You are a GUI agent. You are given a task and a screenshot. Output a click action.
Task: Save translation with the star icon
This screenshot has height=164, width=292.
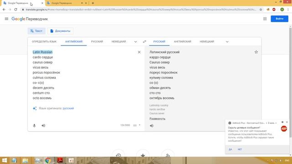point(256,52)
